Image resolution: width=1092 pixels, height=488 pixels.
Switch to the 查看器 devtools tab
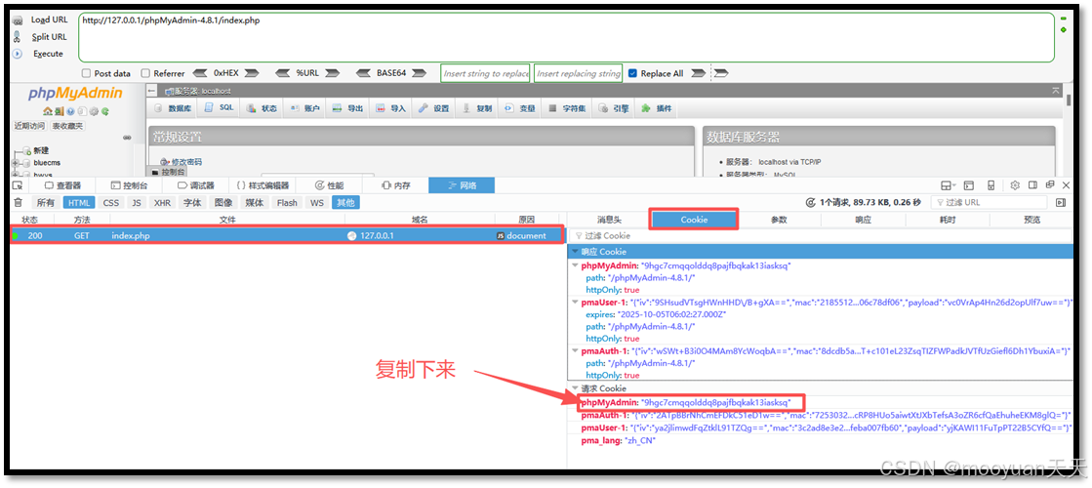[x=63, y=185]
